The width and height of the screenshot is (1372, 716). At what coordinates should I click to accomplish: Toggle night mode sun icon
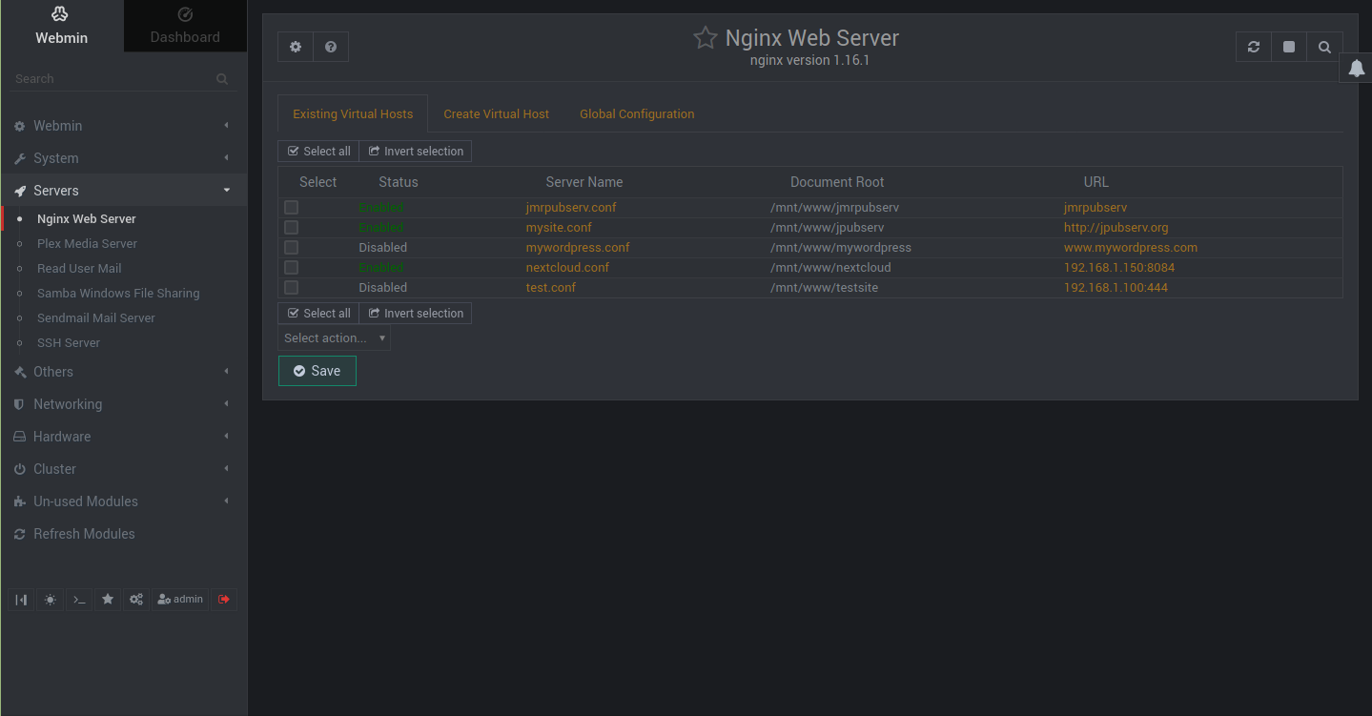tap(50, 599)
